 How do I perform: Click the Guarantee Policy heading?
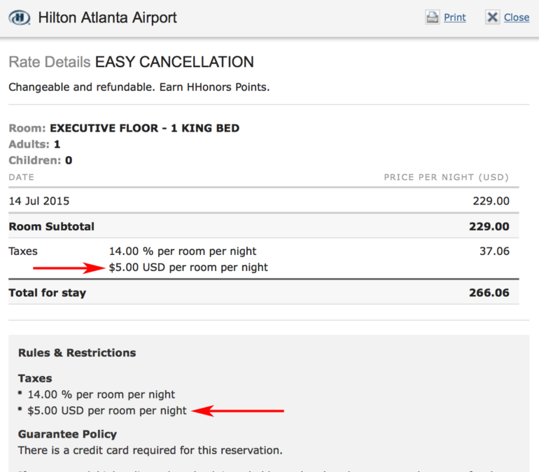(x=67, y=433)
